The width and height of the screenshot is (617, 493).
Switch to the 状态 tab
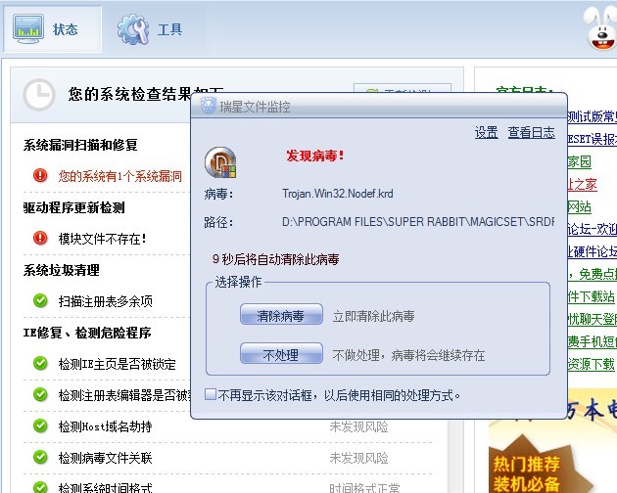(52, 29)
